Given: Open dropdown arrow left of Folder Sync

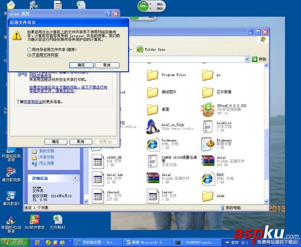Looking at the screenshot, I should [x=131, y=49].
